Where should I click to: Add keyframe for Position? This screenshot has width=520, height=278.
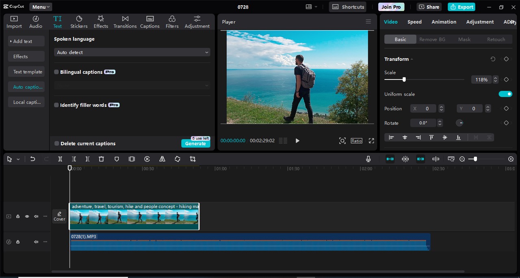point(506,108)
